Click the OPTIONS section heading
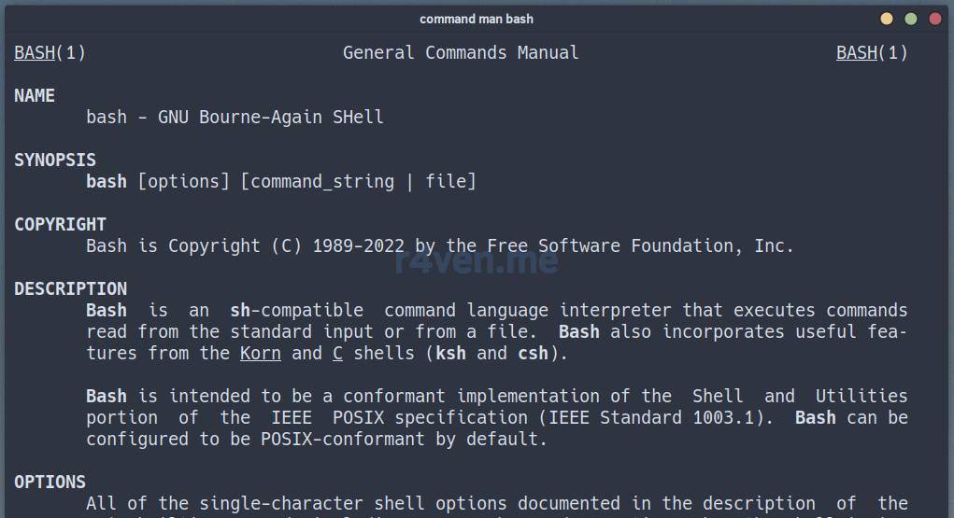This screenshot has width=954, height=518. coord(50,483)
